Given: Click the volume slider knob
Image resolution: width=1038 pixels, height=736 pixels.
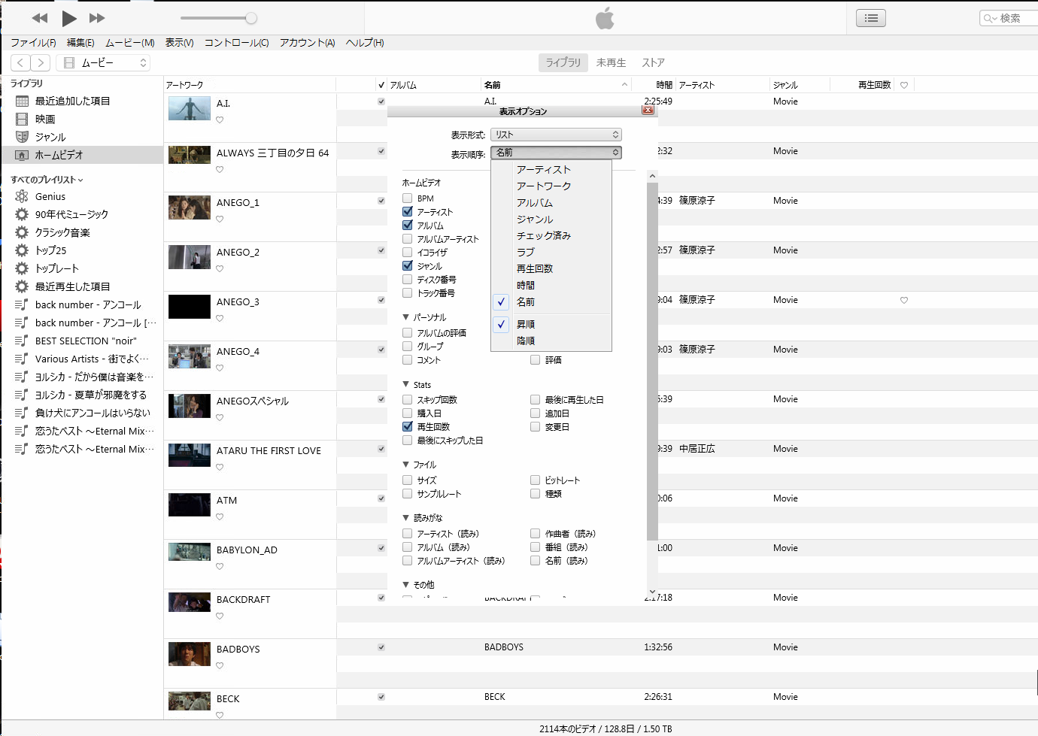Looking at the screenshot, I should [x=251, y=18].
